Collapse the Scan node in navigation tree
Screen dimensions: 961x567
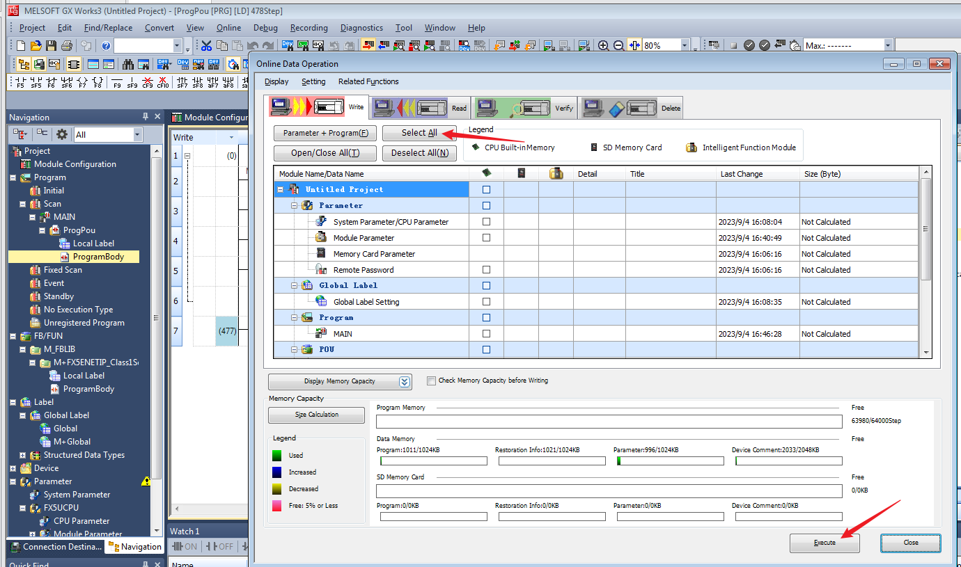point(23,204)
